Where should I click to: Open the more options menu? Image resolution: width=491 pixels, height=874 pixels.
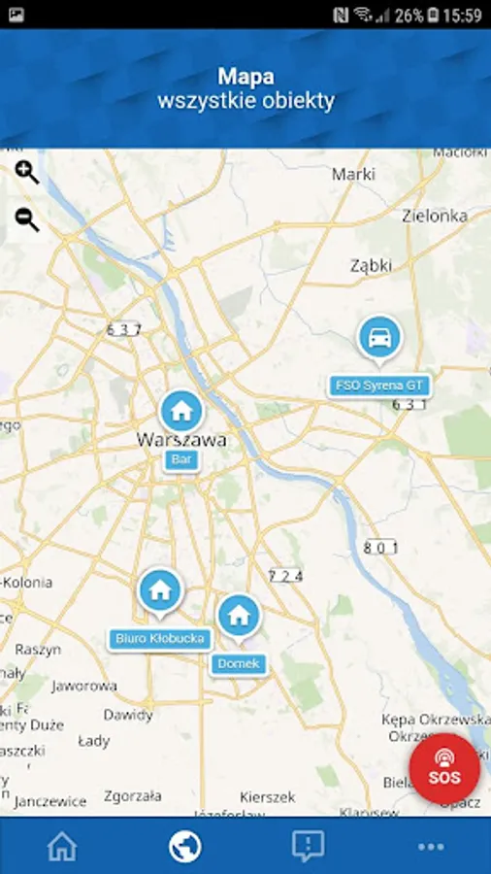point(431,847)
